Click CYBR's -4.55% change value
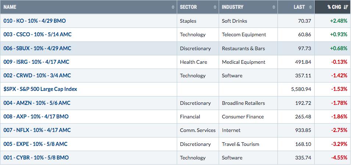The width and height of the screenshot is (351, 165). pyautogui.click(x=339, y=158)
